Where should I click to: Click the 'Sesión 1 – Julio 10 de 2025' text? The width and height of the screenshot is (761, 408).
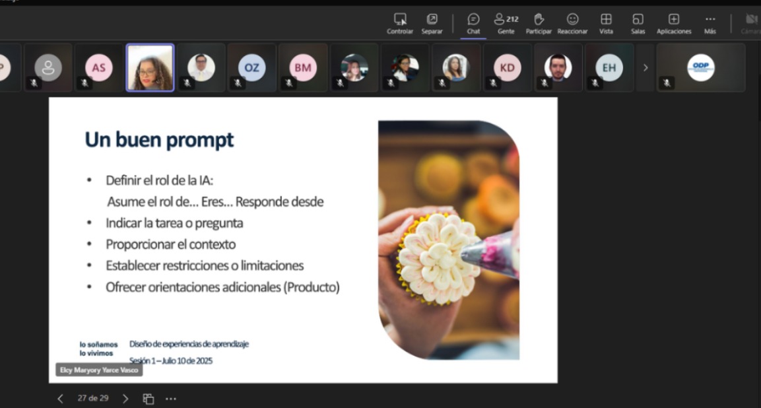click(x=171, y=360)
